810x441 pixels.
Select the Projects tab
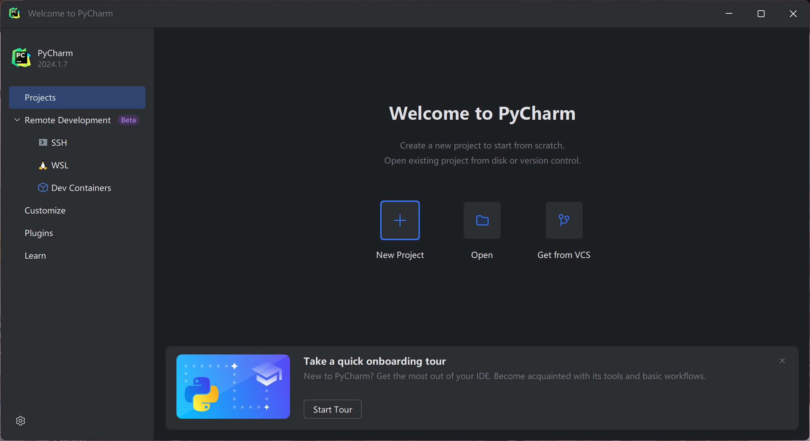pyautogui.click(x=77, y=98)
